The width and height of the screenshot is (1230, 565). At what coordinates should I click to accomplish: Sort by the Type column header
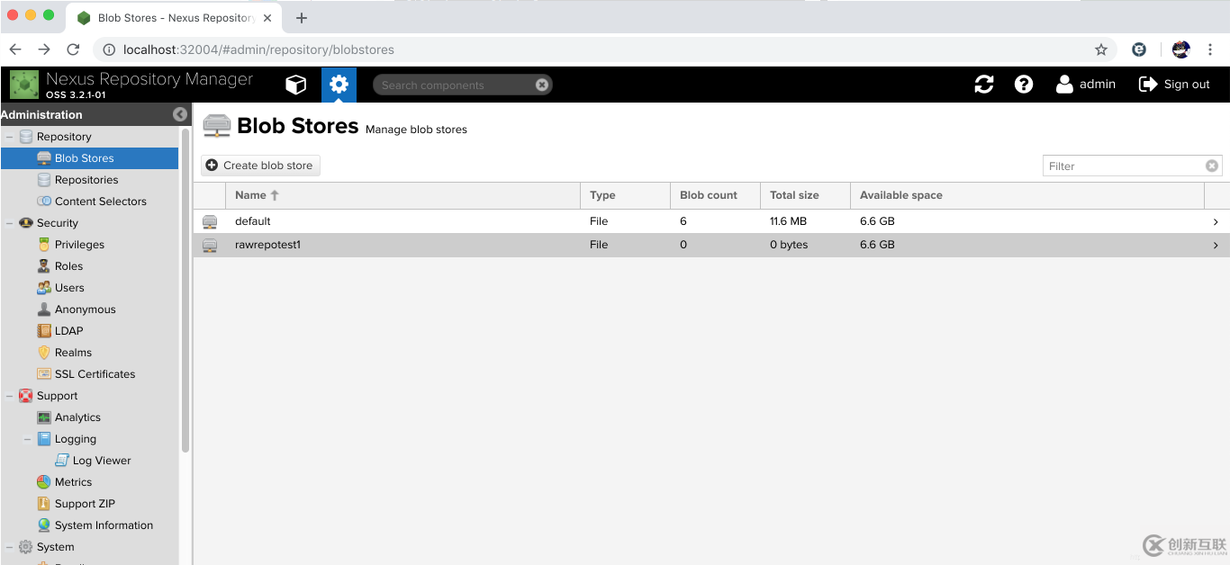click(x=626, y=195)
